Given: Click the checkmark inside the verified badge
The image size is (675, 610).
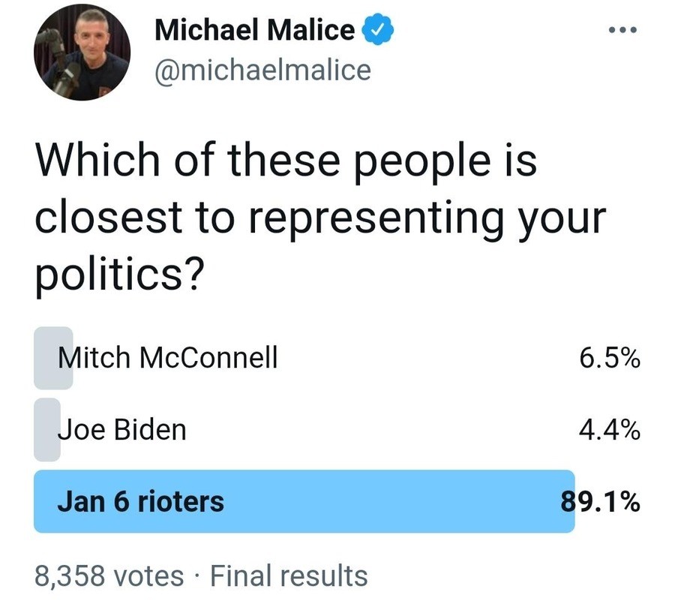Looking at the screenshot, I should click(x=377, y=30).
